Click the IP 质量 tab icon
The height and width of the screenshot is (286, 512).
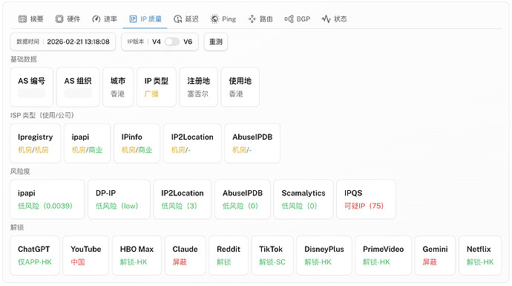tap(133, 19)
